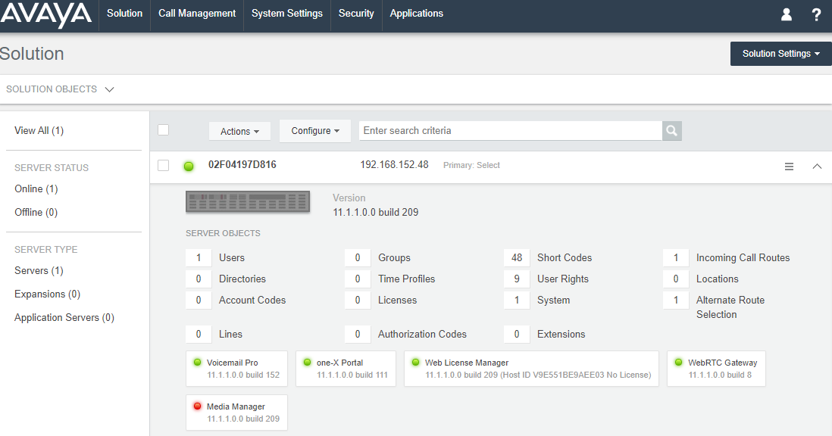
Task: Open the hamburger menu for server 02F04197D816
Action: point(789,167)
